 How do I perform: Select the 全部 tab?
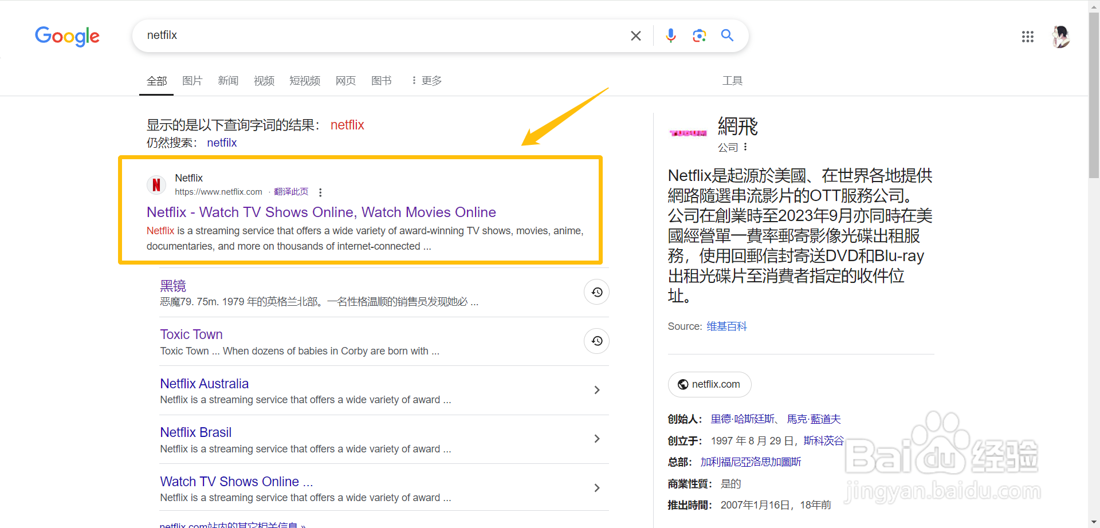156,81
